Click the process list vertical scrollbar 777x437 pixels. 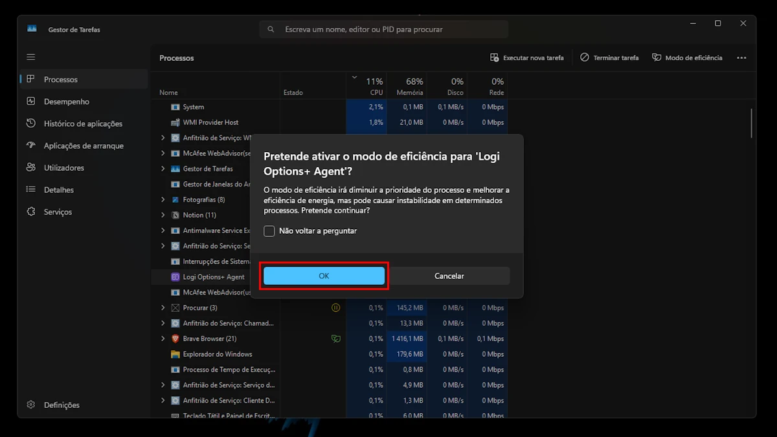click(x=752, y=123)
